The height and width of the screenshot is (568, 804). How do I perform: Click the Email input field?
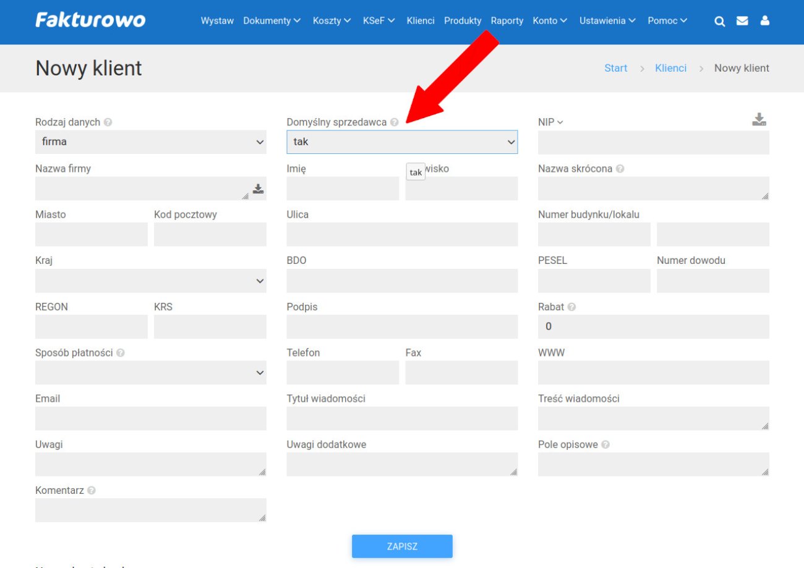(150, 418)
